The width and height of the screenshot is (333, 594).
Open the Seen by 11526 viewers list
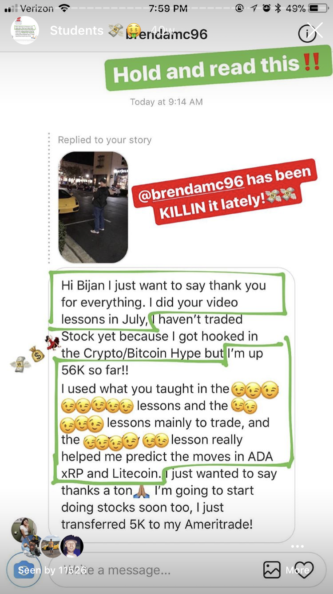click(x=52, y=570)
